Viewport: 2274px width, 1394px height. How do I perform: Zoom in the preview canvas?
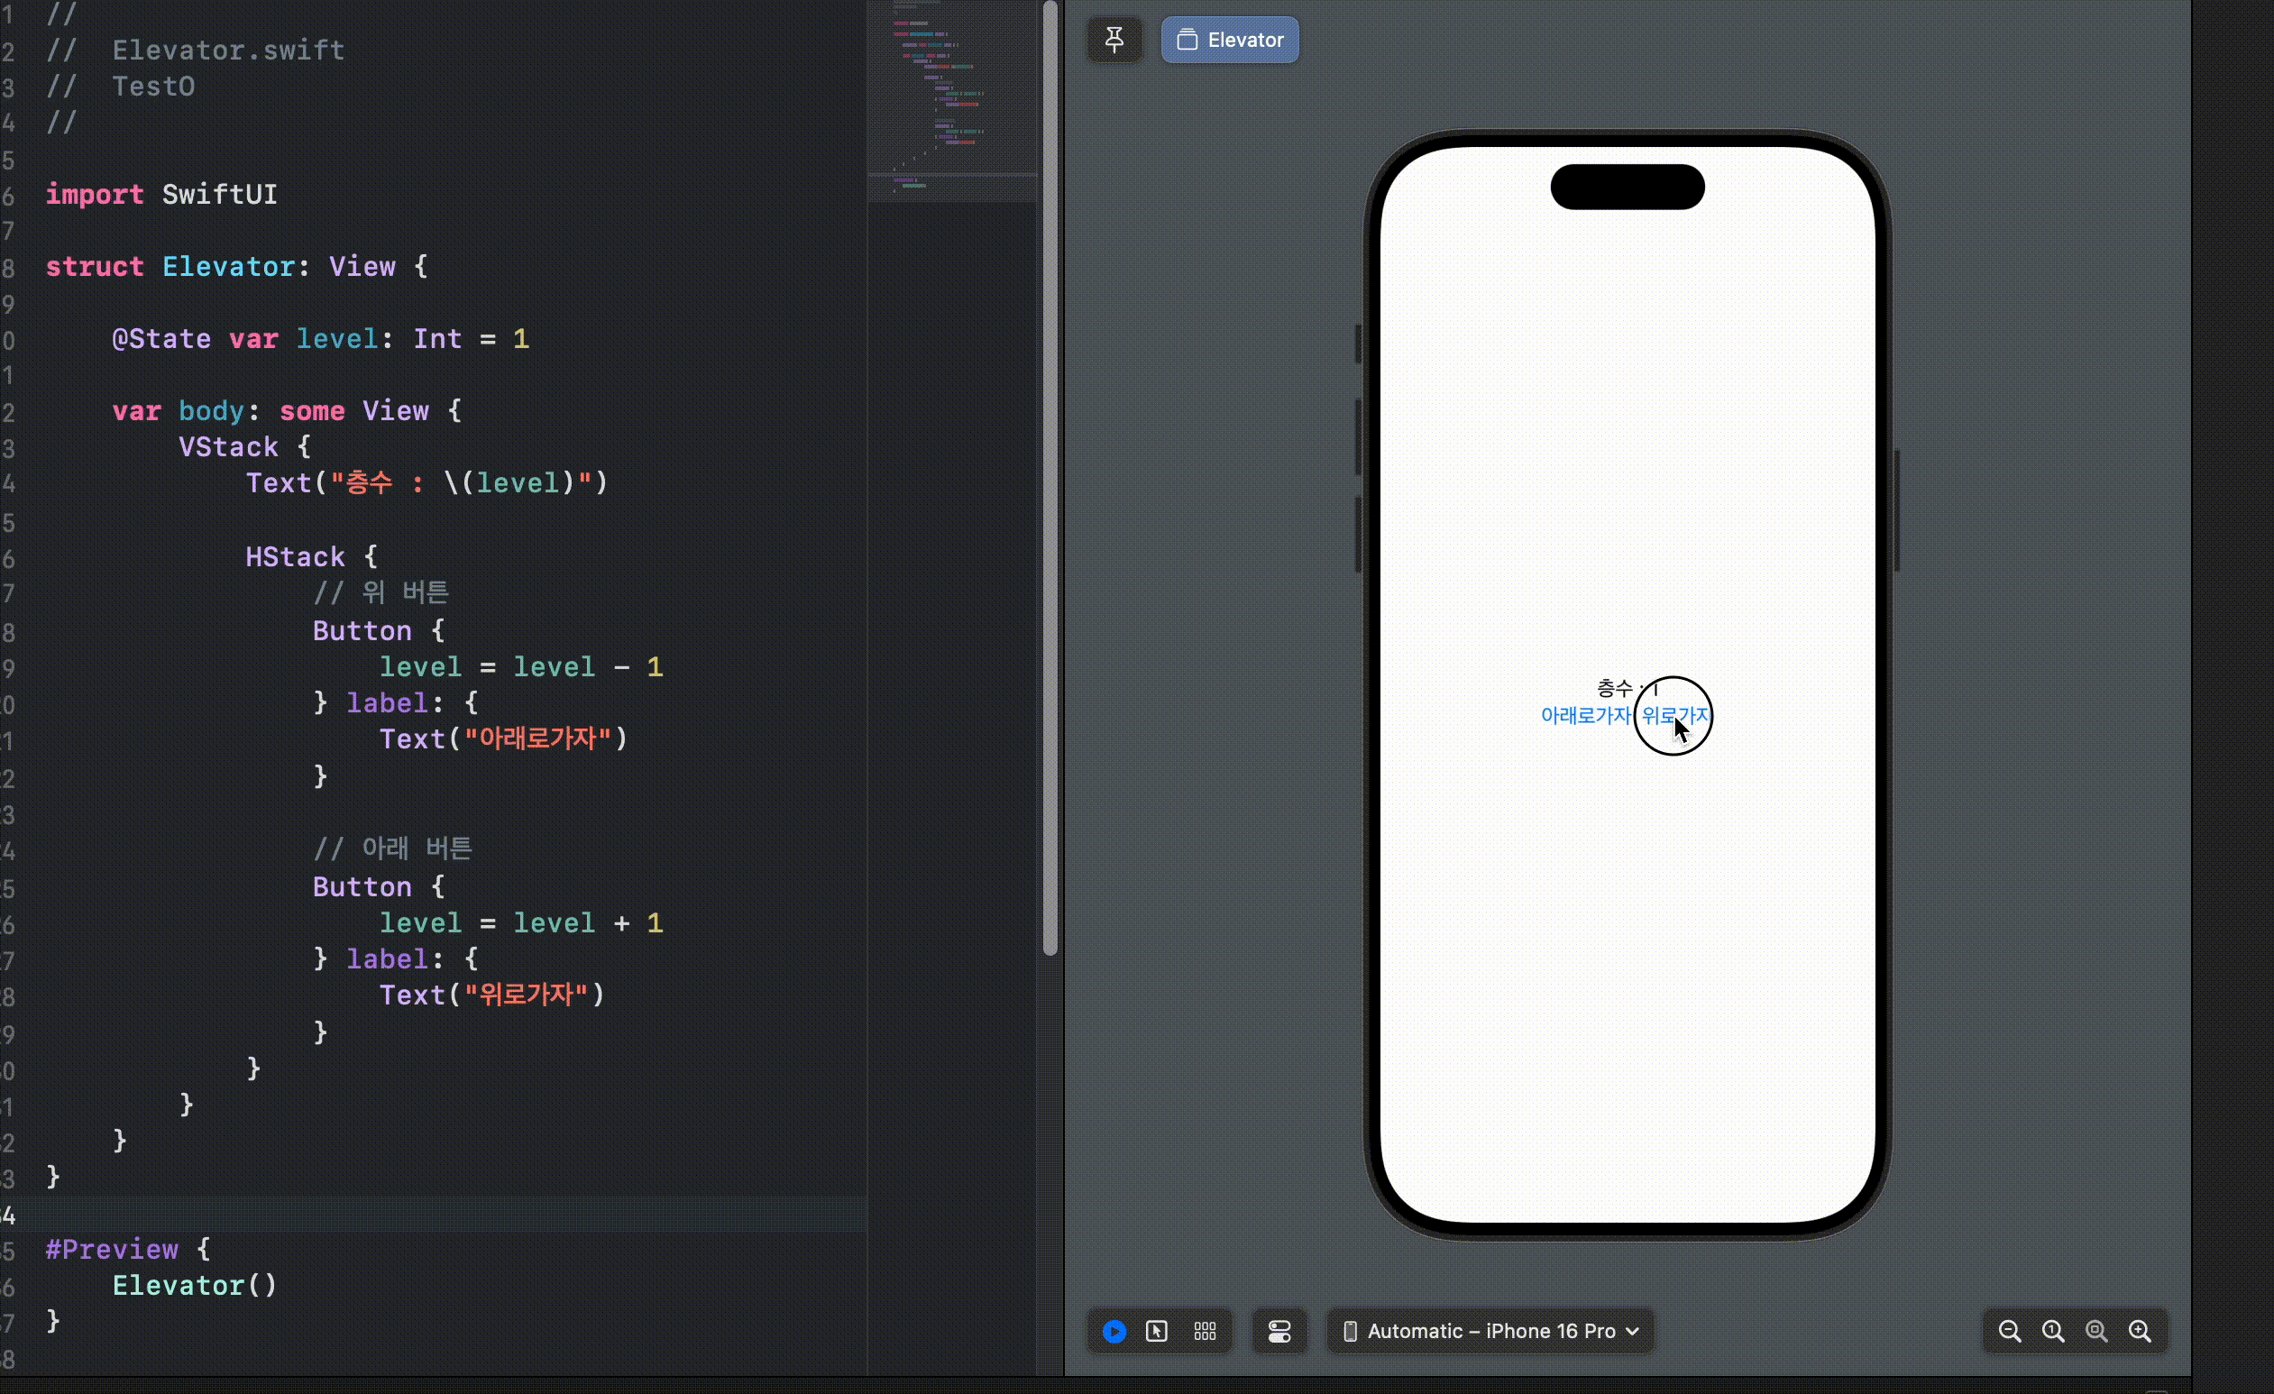click(x=2140, y=1331)
